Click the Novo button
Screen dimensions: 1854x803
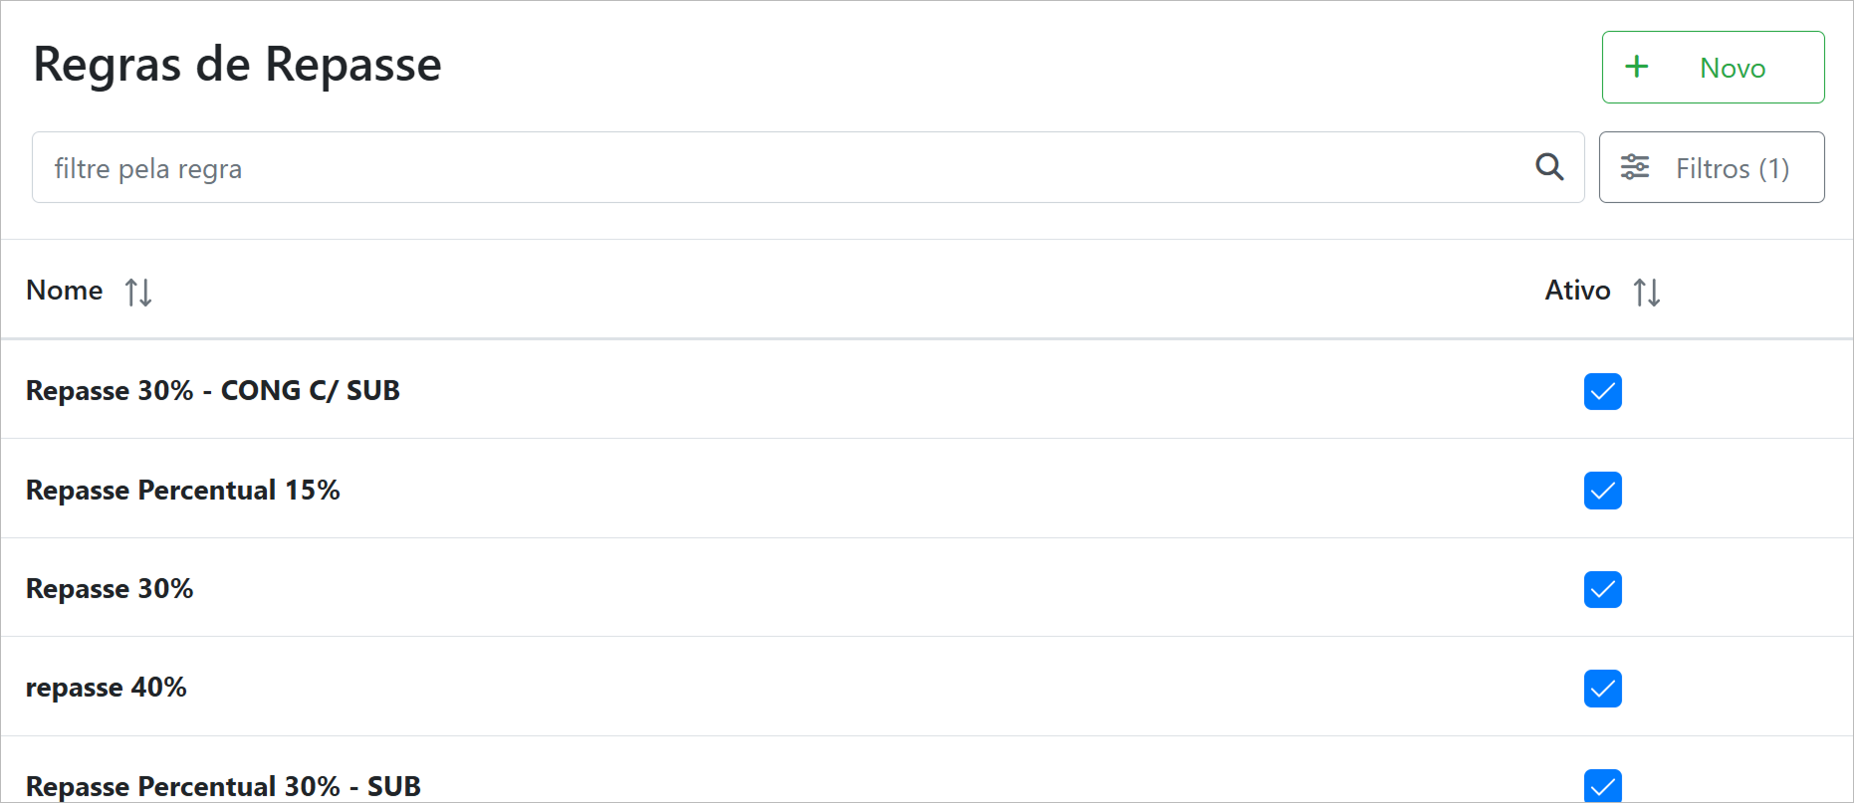pyautogui.click(x=1713, y=67)
